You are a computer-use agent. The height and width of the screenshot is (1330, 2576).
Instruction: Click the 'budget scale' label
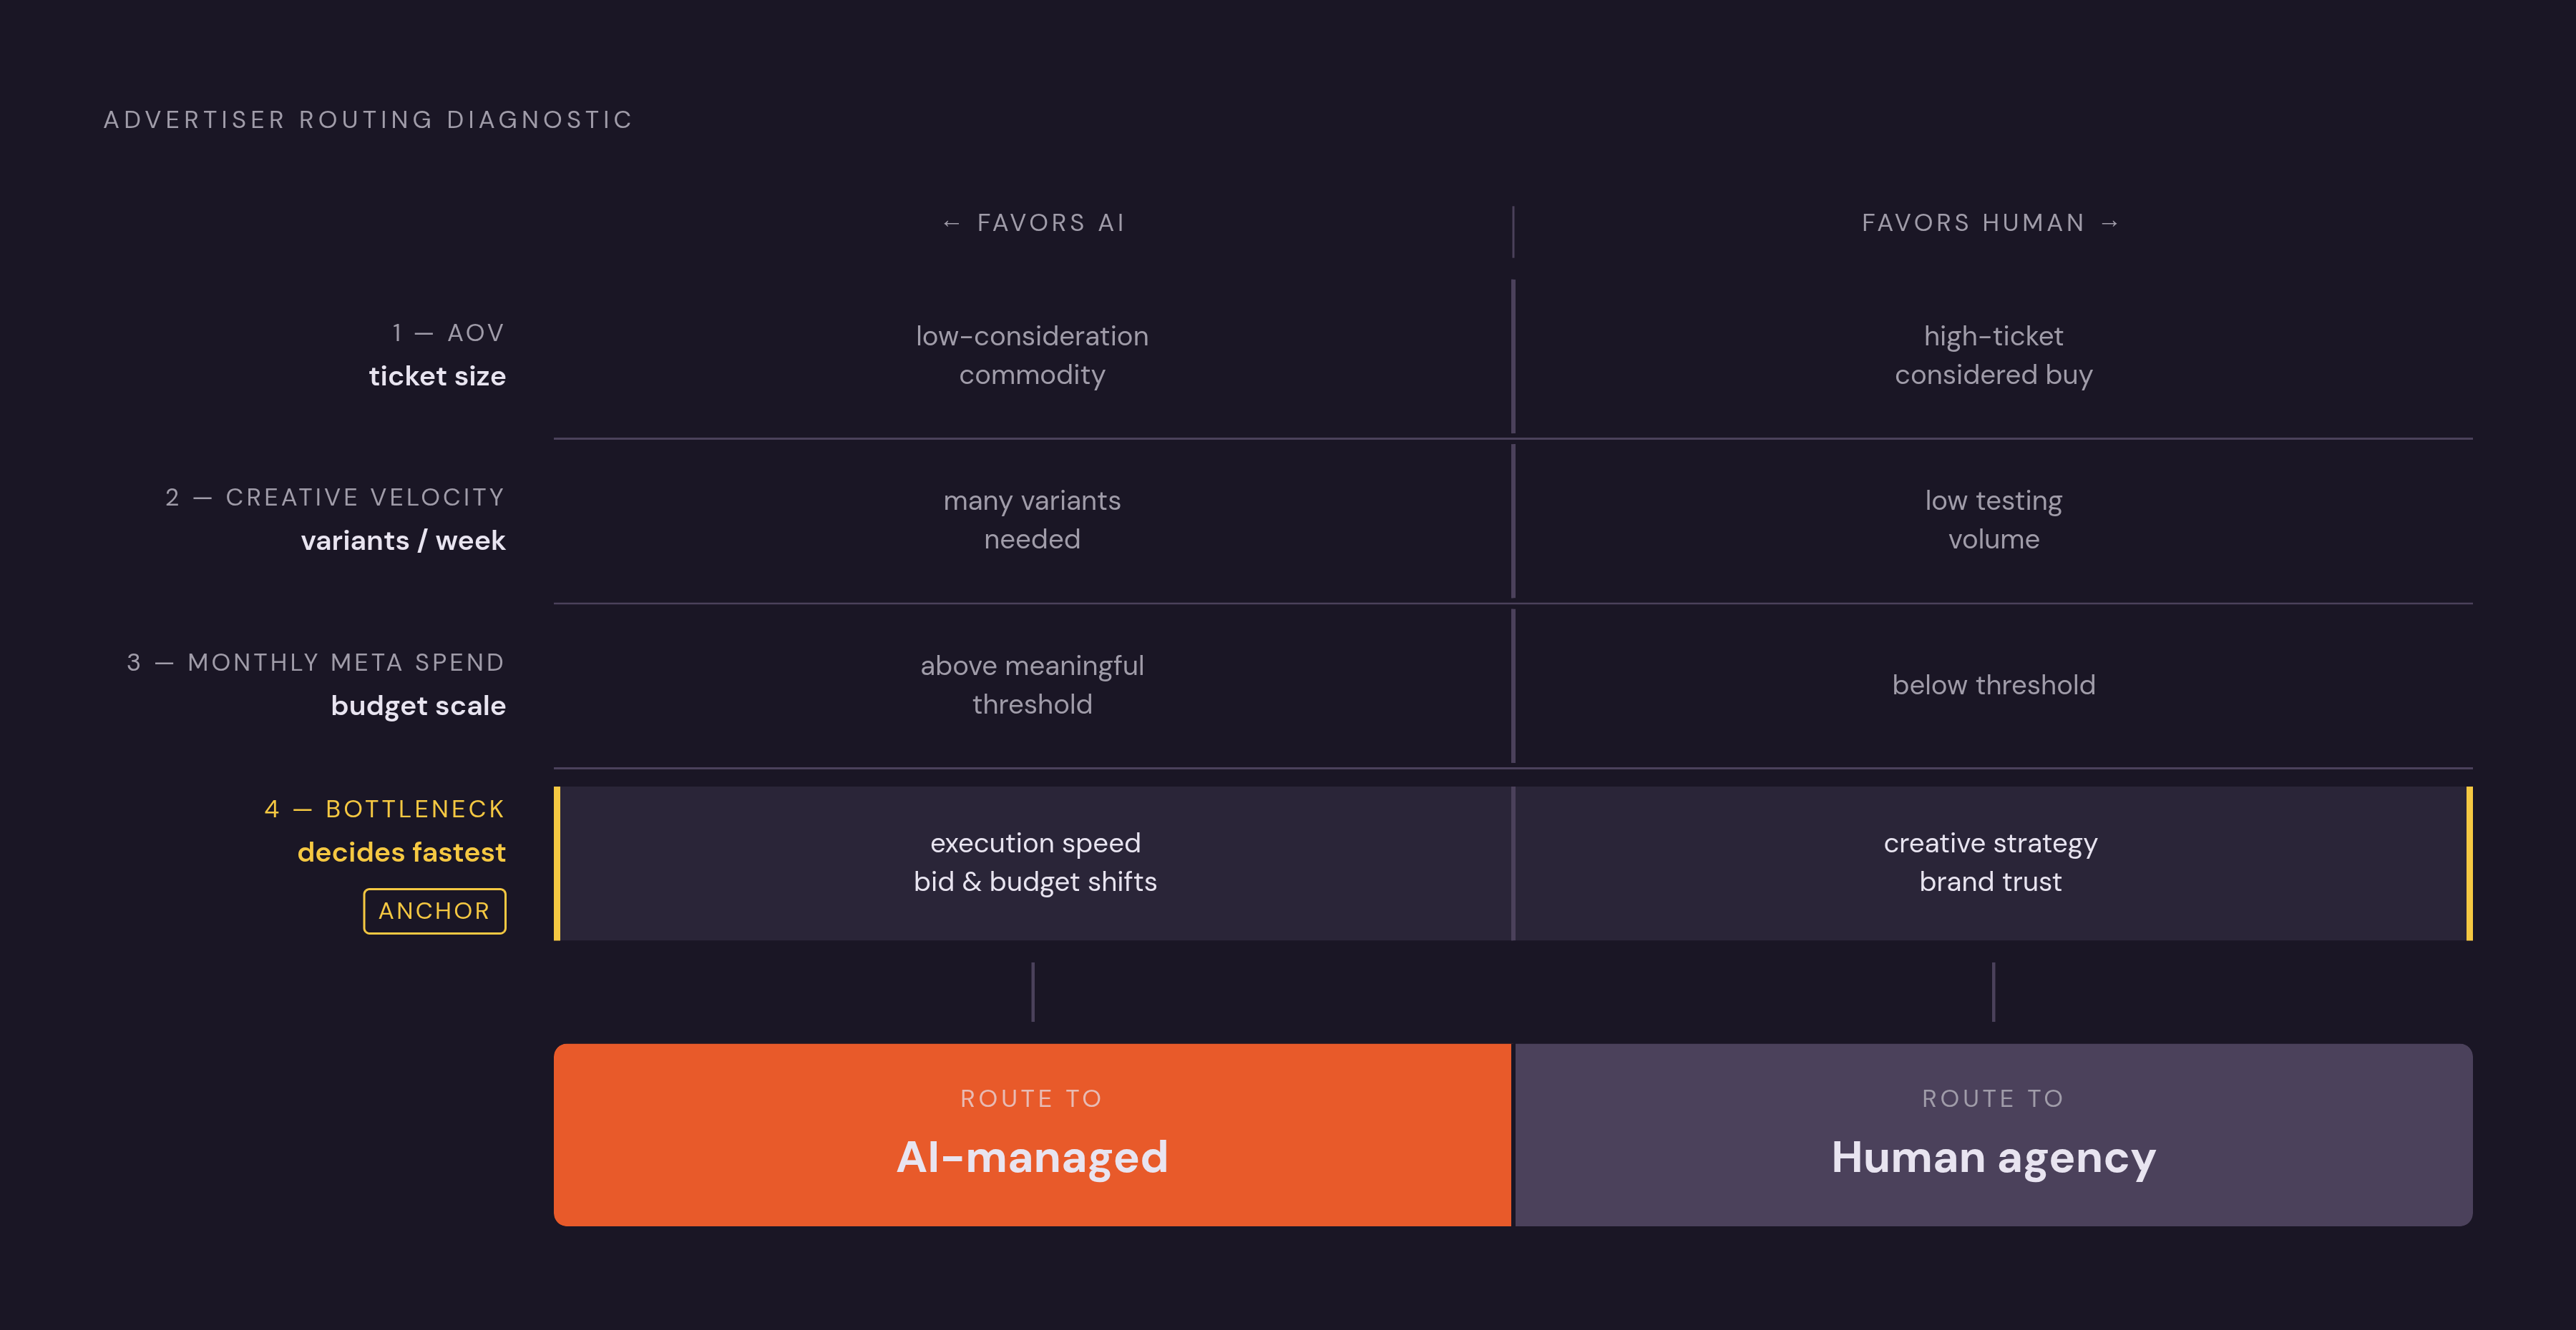[x=418, y=706]
